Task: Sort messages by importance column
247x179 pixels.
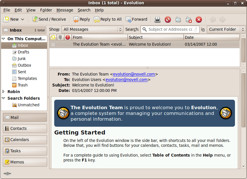Action: tap(68, 37)
